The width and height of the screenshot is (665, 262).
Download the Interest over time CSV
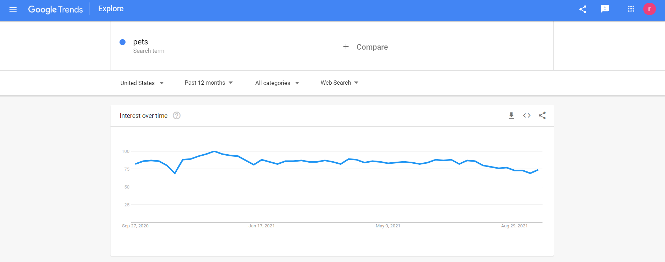click(x=511, y=115)
